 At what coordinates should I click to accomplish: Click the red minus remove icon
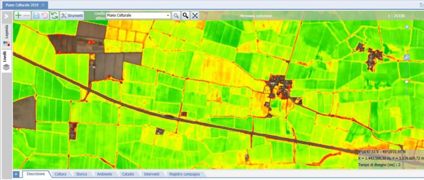27,16
